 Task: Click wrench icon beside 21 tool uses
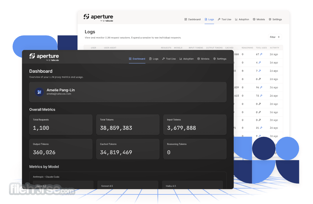pos(261,128)
